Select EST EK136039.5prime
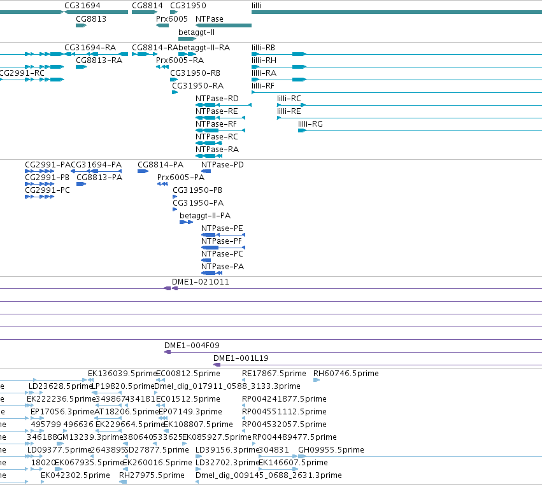Screen dimensions: 542x485 click(x=122, y=374)
